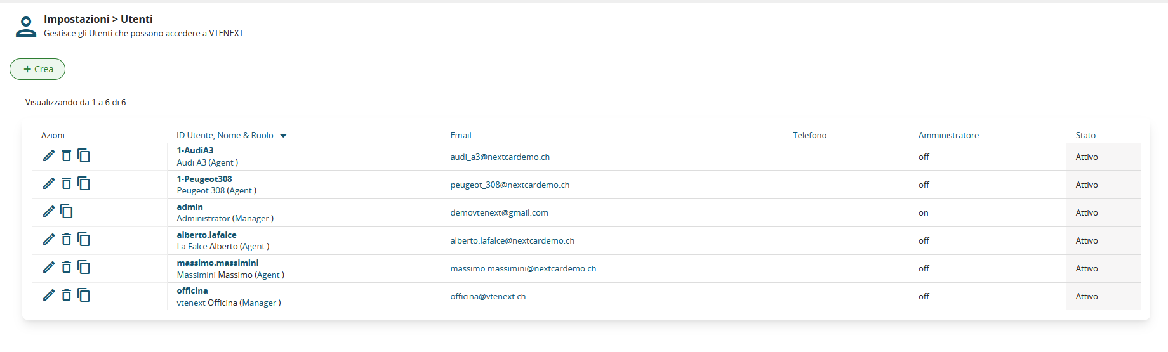This screenshot has height=352, width=1168.
Task: Click the demovtenext@gmail.com email address
Action: click(x=499, y=213)
